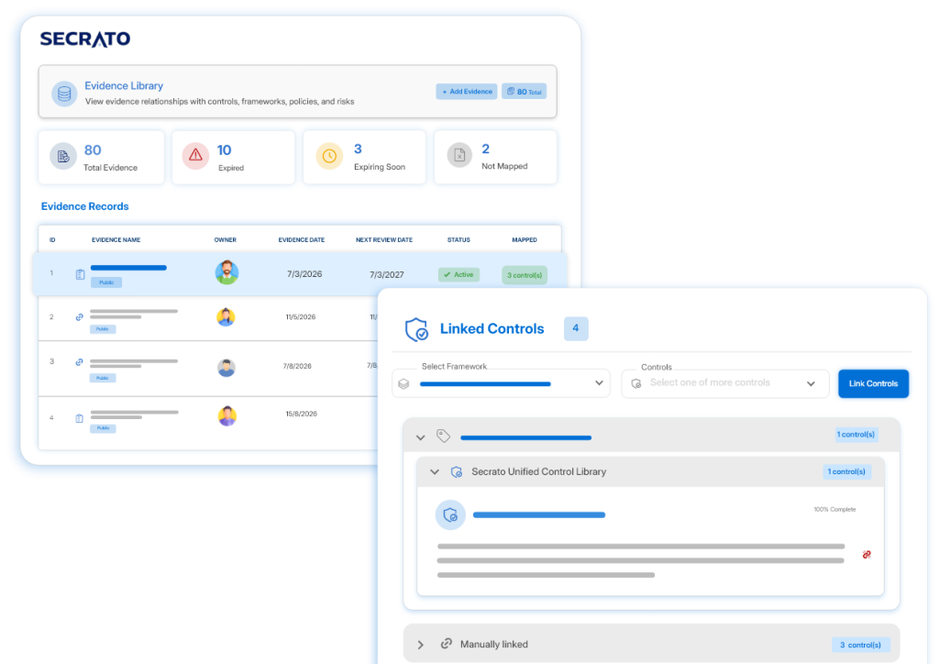Viewport: 939px width, 664px height.
Task: Click the Not Mapped file icon
Action: click(459, 156)
